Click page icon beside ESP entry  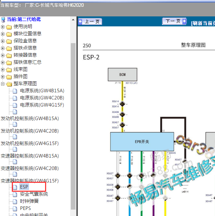pos(15,187)
